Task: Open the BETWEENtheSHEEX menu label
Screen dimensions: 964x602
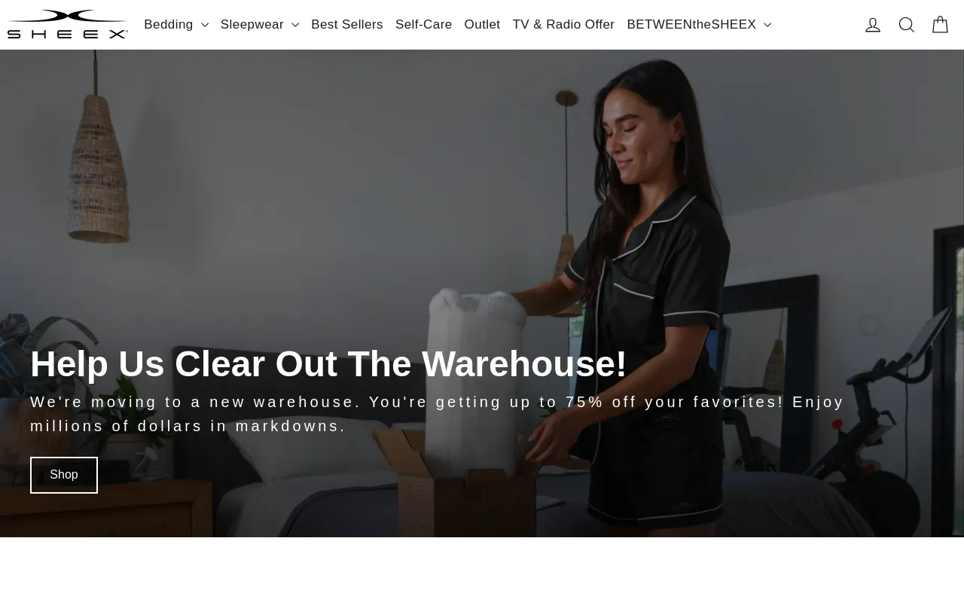Action: coord(691,25)
